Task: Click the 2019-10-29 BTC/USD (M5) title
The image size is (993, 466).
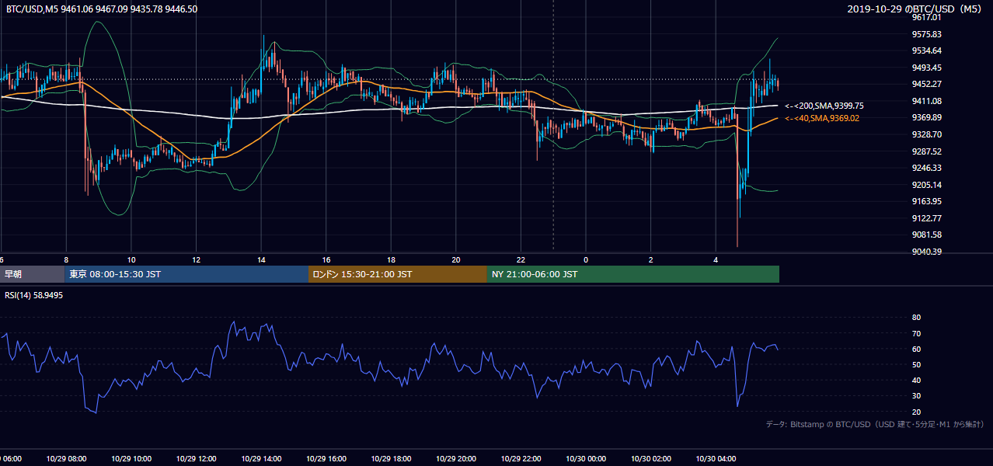Action: point(916,9)
